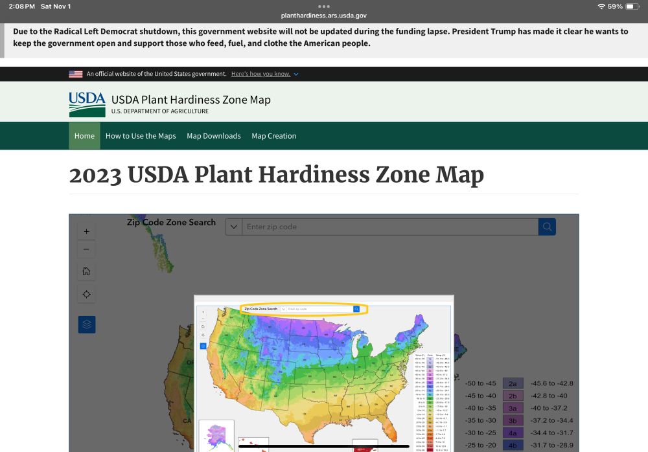Tap the battery indicator

pos(632,6)
